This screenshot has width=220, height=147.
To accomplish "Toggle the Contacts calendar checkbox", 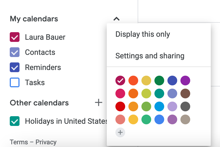I will pos(15,52).
